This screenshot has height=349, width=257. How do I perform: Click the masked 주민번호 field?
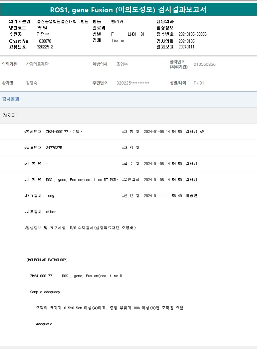pyautogui.click(x=133, y=83)
